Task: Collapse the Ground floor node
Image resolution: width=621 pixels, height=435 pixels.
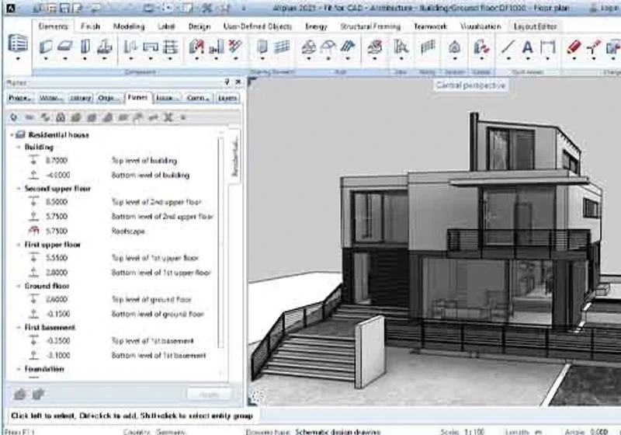Action: click(18, 286)
